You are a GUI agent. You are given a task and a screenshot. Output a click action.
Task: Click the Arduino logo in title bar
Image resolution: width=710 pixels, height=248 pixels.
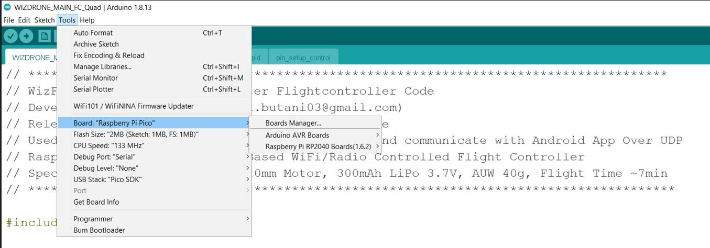(7, 6)
